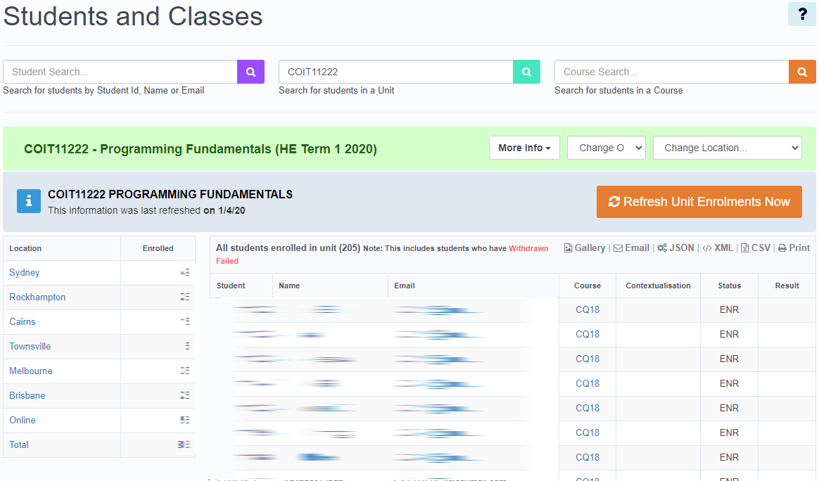
Task: Select the Sydney location link
Action: 25,273
